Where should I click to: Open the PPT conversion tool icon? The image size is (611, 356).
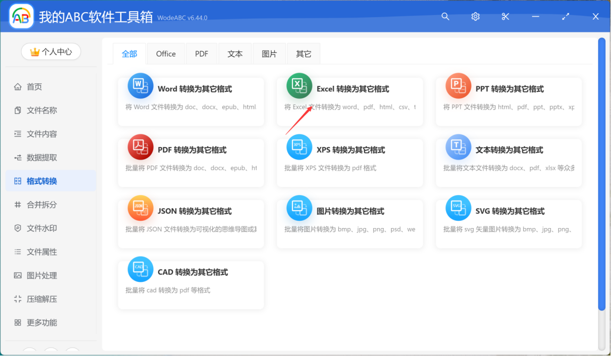click(x=458, y=85)
